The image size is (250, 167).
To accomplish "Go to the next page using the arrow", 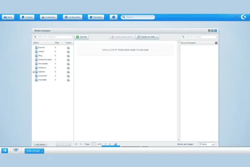I will click(x=105, y=144).
